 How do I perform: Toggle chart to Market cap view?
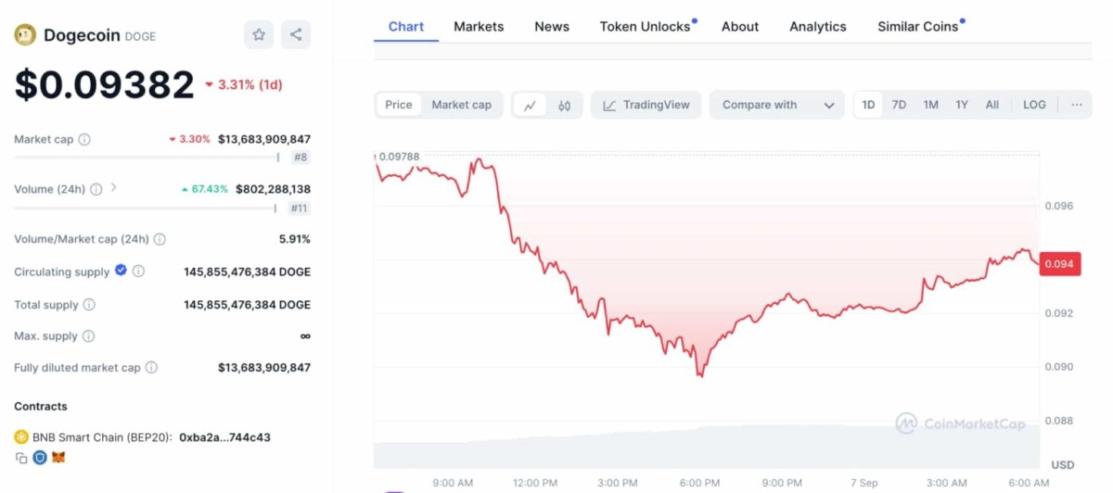461,105
